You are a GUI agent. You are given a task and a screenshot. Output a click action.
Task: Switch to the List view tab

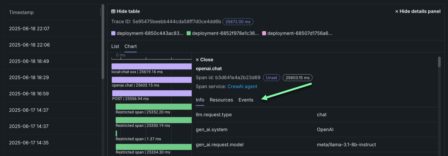(115, 46)
